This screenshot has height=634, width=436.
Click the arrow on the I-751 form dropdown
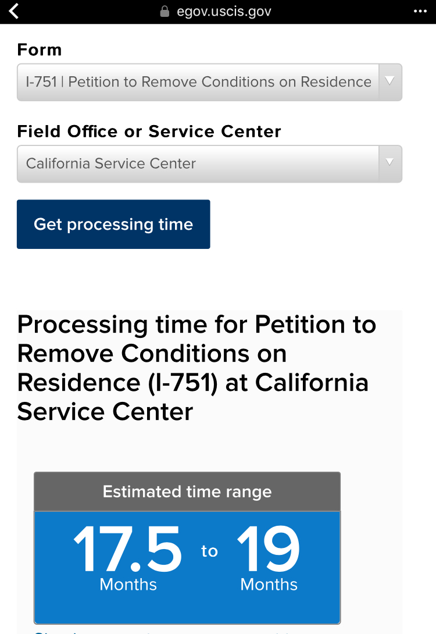[390, 81]
